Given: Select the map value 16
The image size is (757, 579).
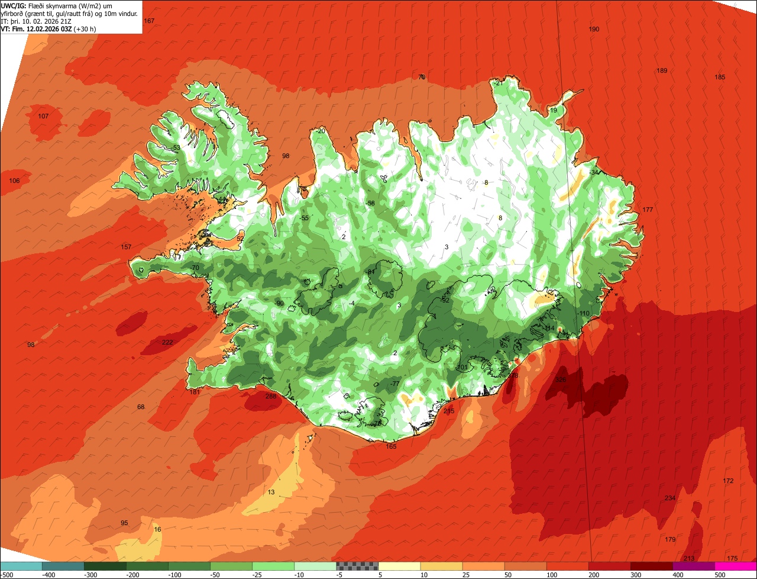Looking at the screenshot, I should 157,529.
